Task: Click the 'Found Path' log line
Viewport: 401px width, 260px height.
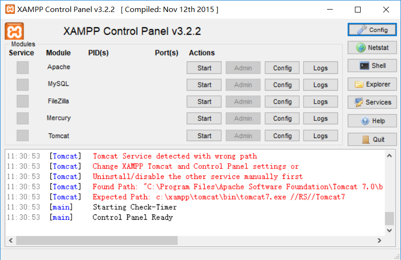Action: tap(238, 187)
